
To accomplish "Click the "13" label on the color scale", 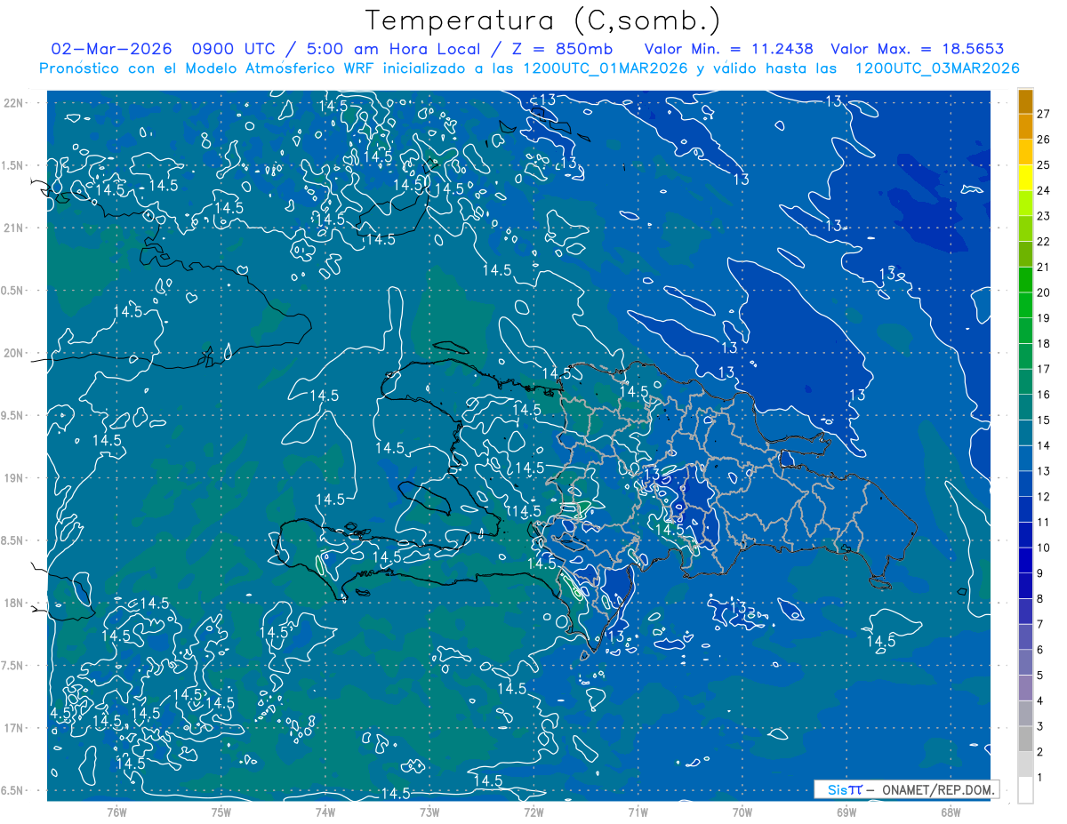I will tap(1043, 471).
